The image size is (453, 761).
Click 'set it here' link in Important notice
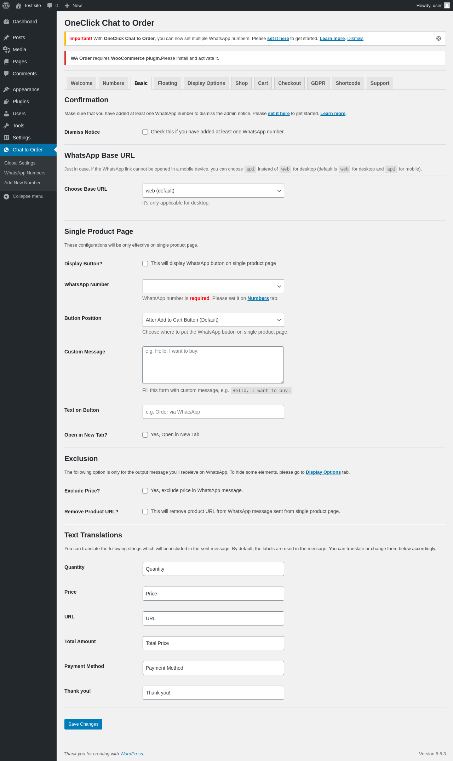pos(278,39)
